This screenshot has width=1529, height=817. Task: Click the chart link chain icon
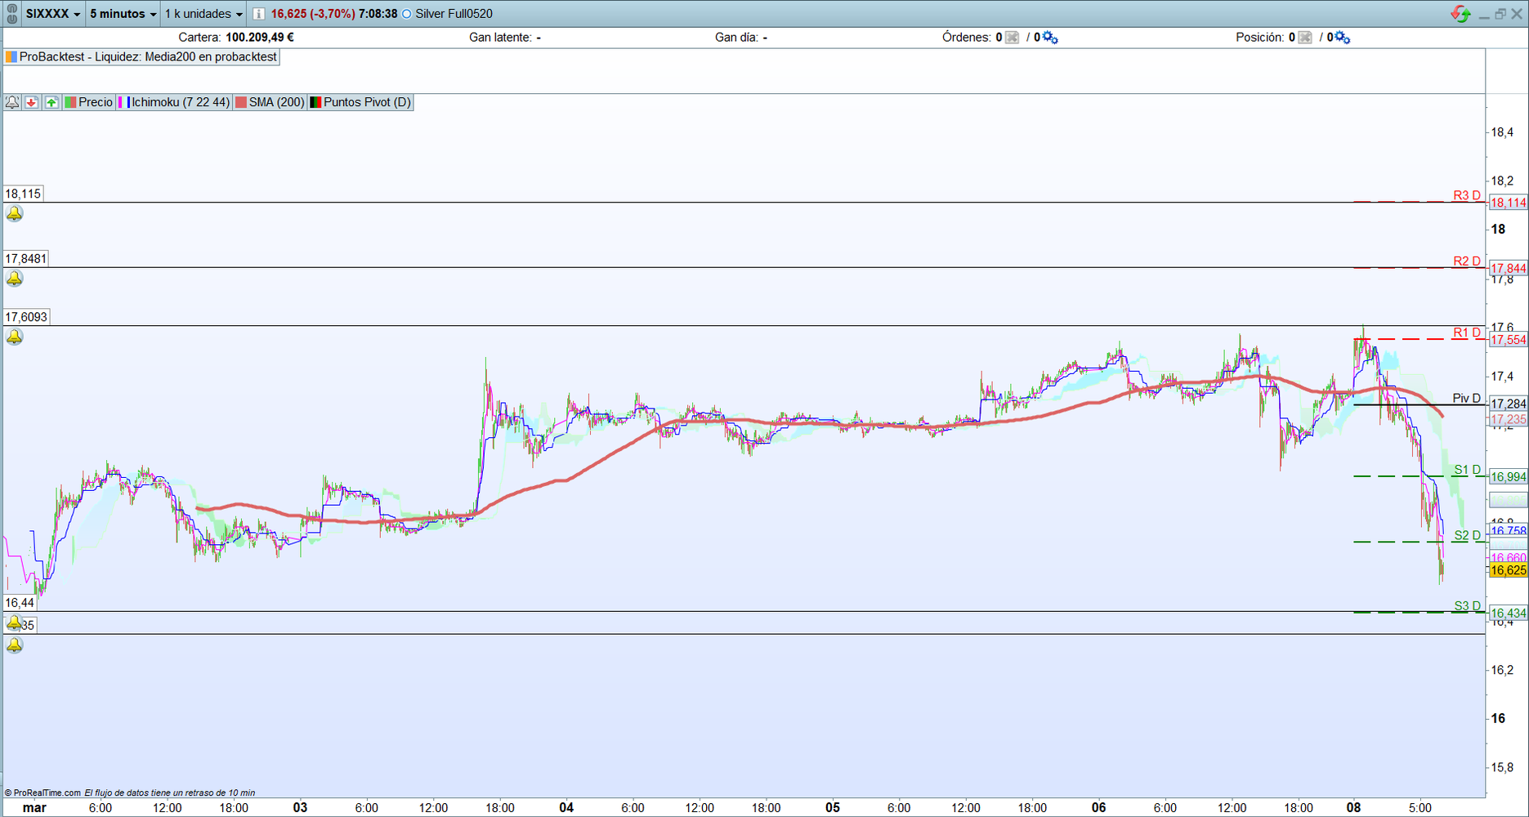click(11, 13)
